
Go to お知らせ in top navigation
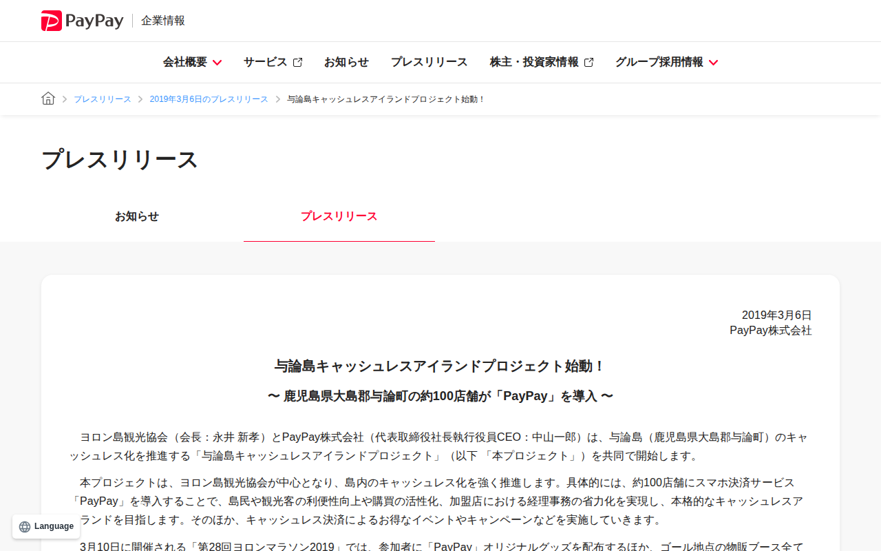tap(346, 62)
